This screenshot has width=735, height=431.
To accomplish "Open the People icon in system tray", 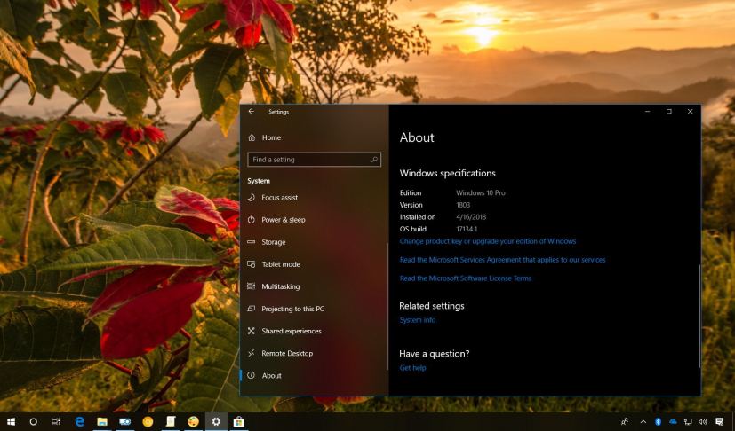I will pyautogui.click(x=625, y=421).
